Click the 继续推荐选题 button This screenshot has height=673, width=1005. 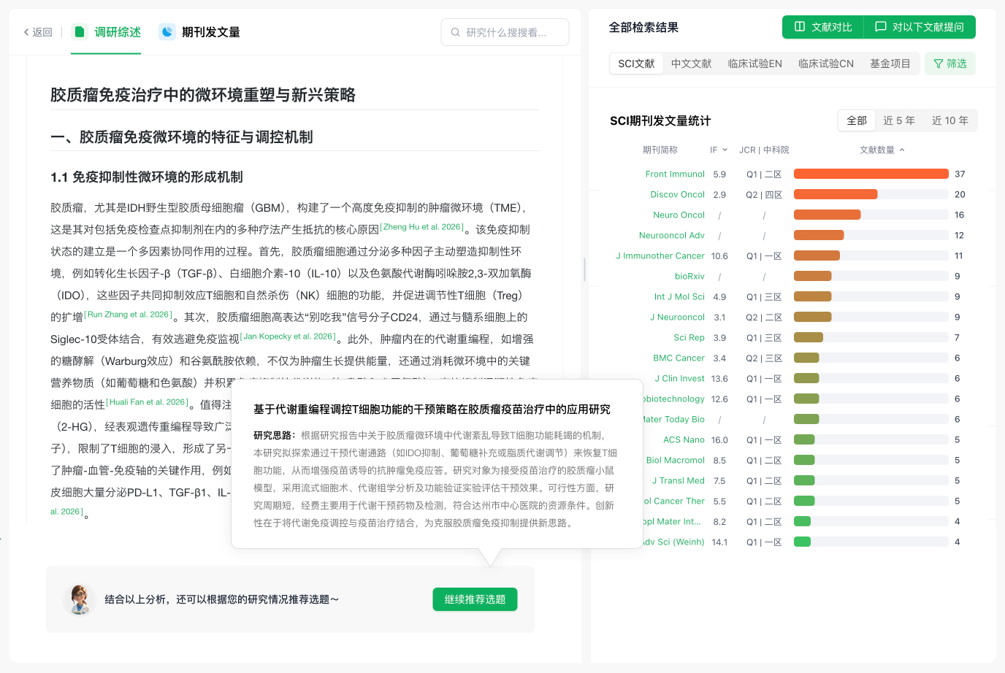click(x=475, y=599)
